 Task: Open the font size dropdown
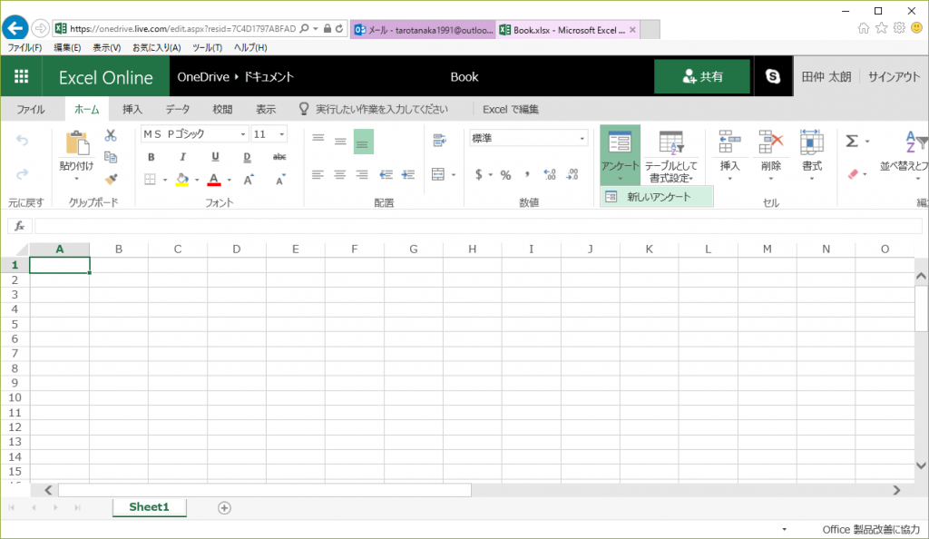(x=282, y=134)
